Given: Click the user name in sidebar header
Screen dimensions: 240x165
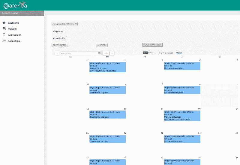Looking at the screenshot, I should point(10,13).
